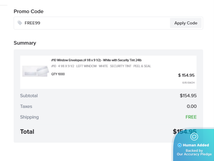Screen dimensions: 214x161
Task: Click the green FREE shipping value
Action: (x=191, y=117)
